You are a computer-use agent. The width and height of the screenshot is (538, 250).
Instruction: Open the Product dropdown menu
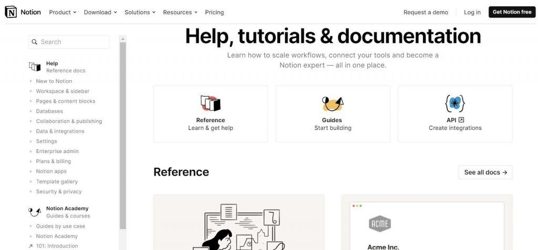point(63,12)
